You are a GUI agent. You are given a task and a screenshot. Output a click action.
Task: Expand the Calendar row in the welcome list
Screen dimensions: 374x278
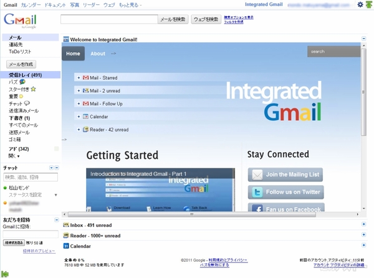tap(79, 117)
